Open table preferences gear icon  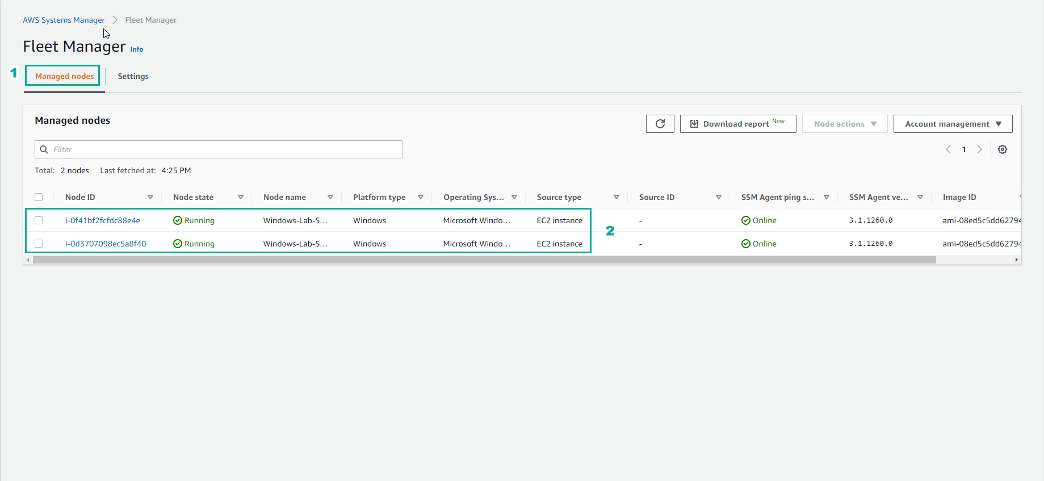coord(1003,149)
